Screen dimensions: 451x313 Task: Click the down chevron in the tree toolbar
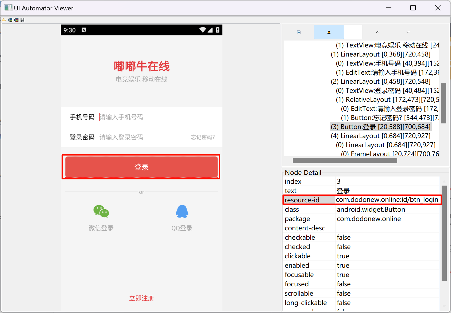[x=408, y=32]
